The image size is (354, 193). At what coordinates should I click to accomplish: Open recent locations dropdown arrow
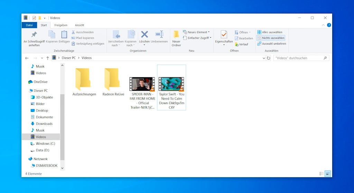[42, 58]
